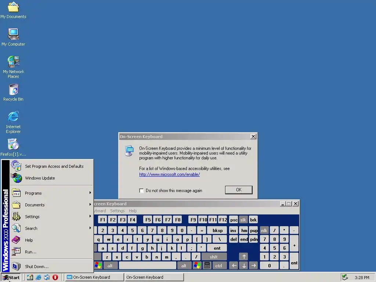This screenshot has width=376, height=282.
Task: Click the pup page up key
Action: click(x=254, y=230)
